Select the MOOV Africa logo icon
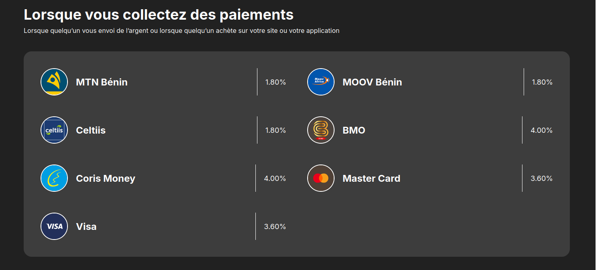 (x=321, y=82)
